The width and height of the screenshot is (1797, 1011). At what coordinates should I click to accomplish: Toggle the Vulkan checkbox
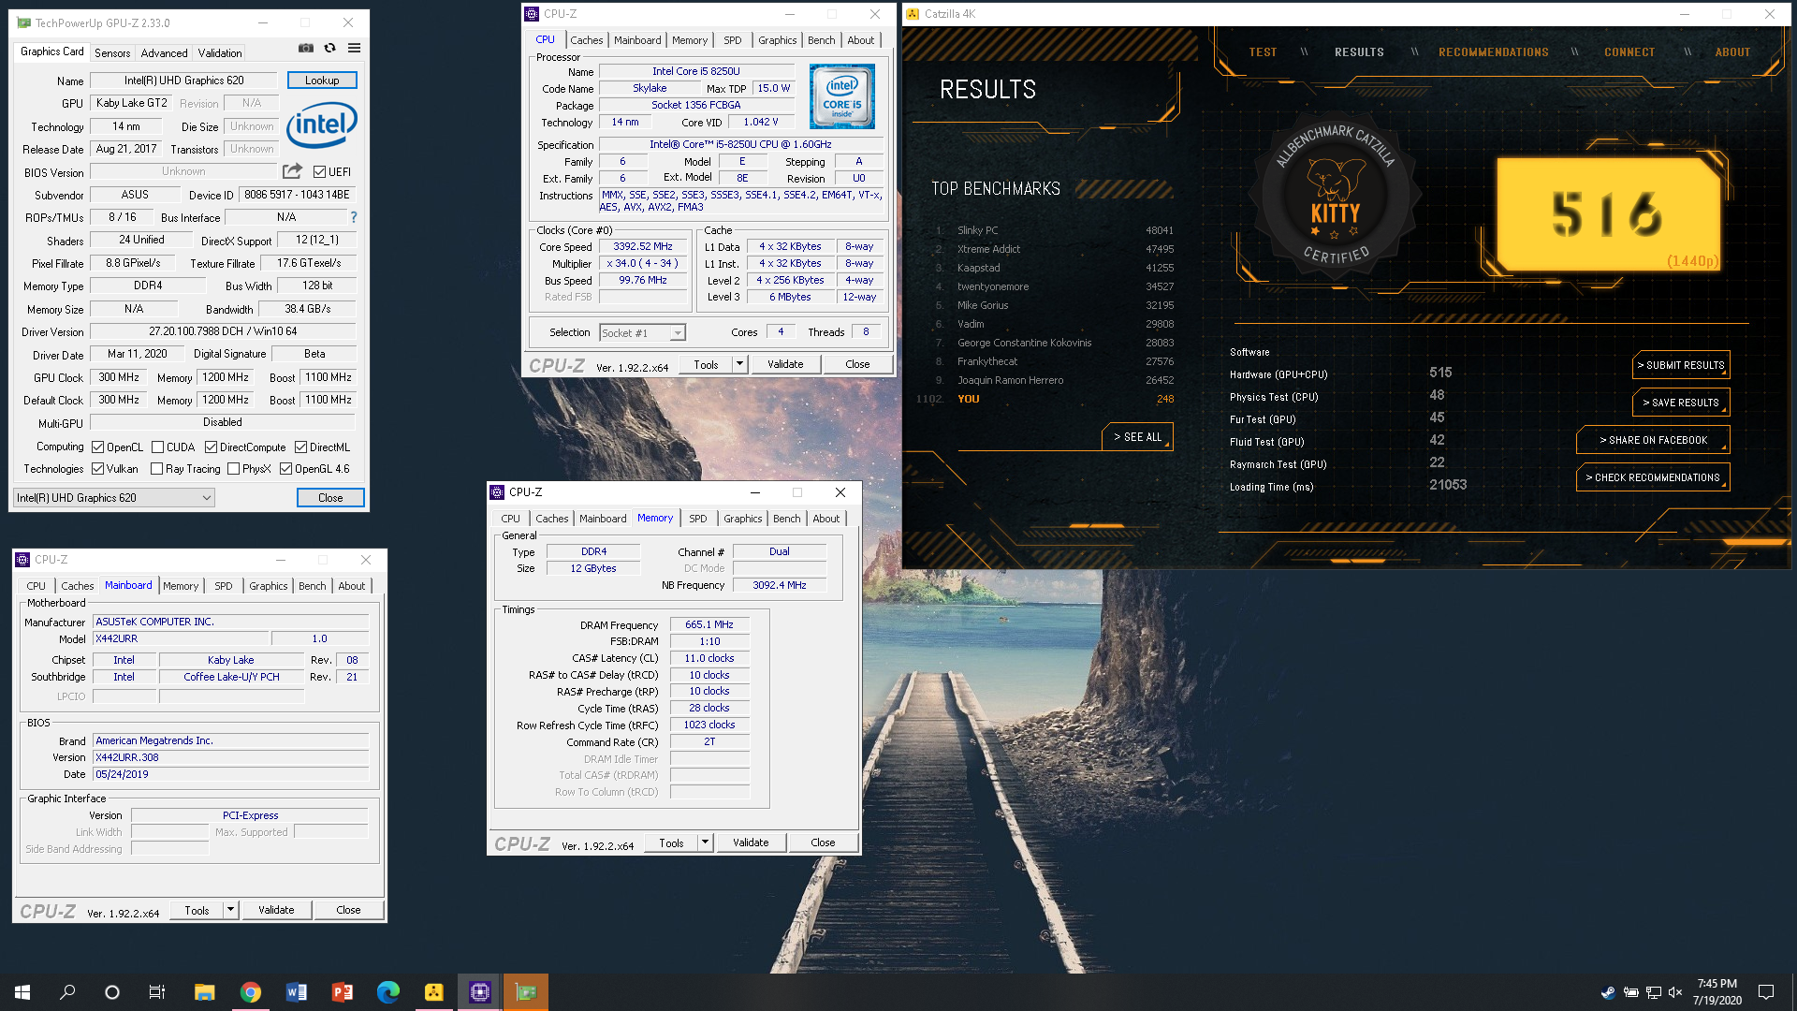[97, 469]
